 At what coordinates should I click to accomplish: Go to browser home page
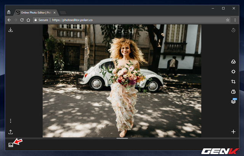pyautogui.click(x=28, y=20)
